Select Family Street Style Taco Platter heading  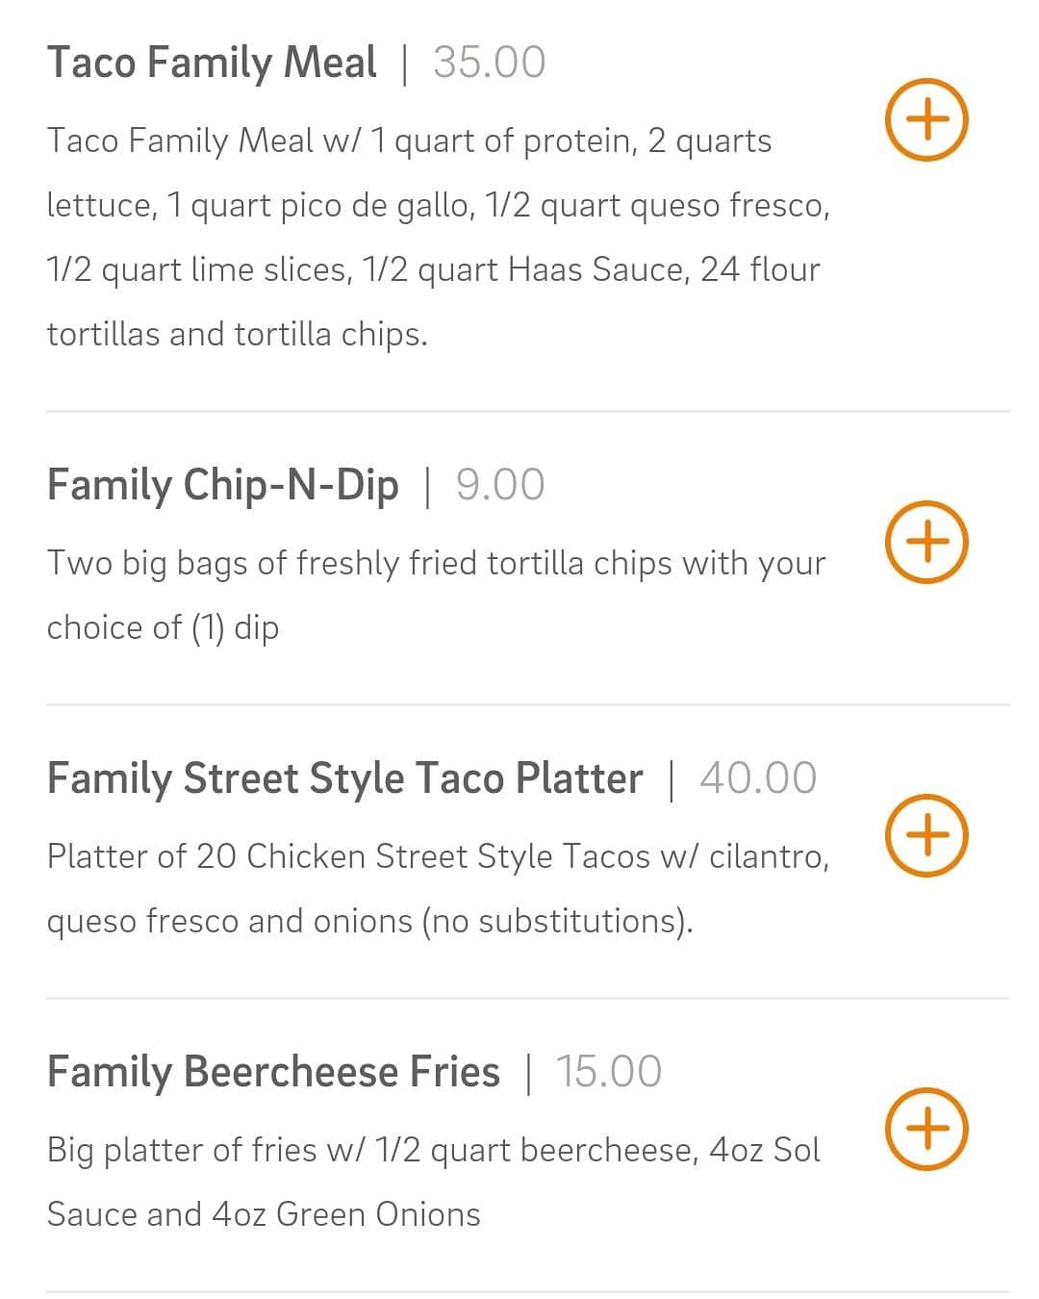[x=344, y=778]
